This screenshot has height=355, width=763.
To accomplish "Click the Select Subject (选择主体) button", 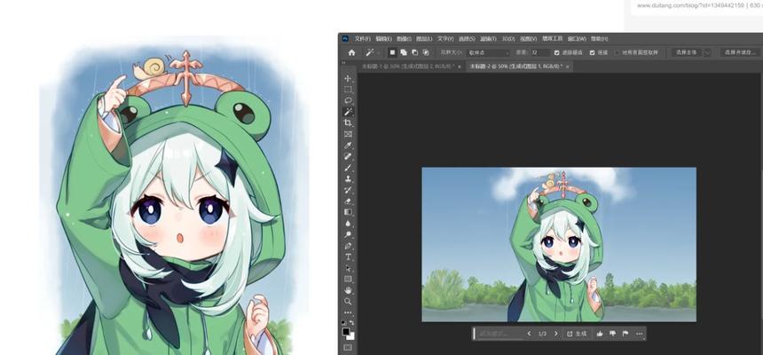I will [687, 52].
